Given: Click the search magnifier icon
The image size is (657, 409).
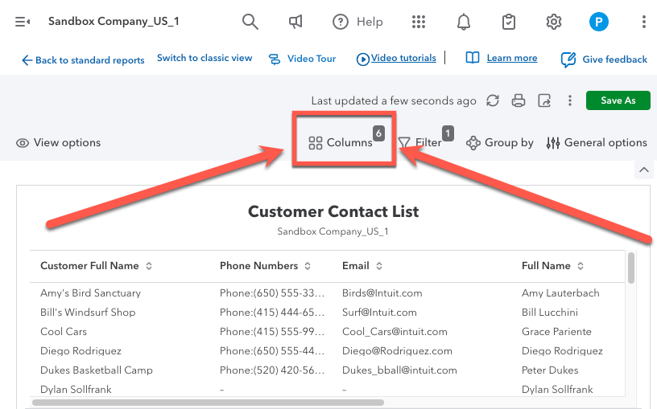Looking at the screenshot, I should [x=250, y=22].
